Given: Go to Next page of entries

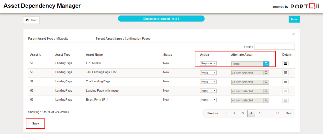Looking at the screenshot, I should tap(288, 113).
